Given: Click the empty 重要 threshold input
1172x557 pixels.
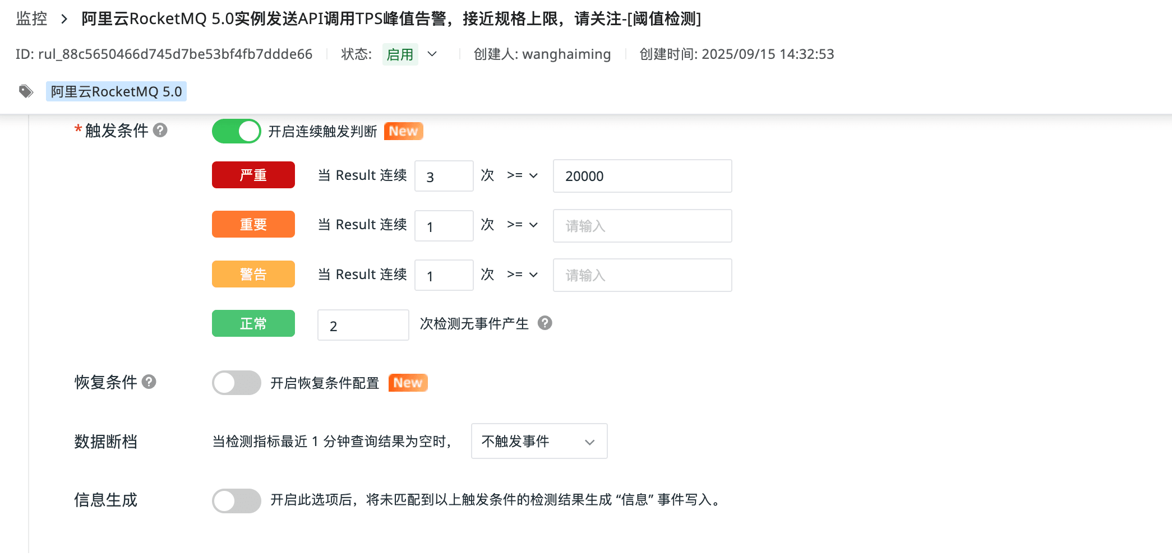Looking at the screenshot, I should (x=642, y=226).
